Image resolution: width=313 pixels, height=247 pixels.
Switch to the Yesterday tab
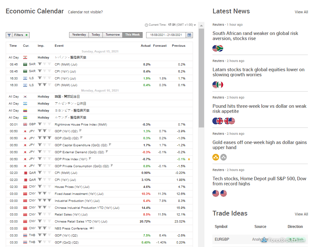tap(79, 35)
